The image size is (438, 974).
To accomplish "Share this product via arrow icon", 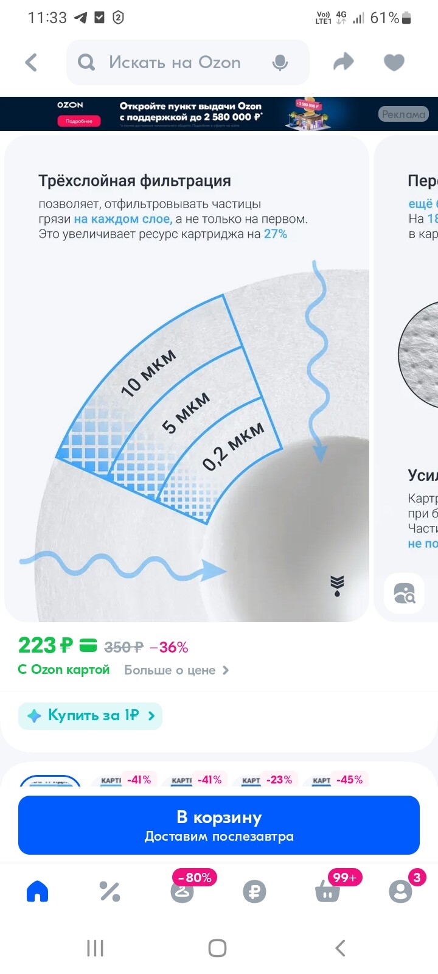I will tap(344, 61).
